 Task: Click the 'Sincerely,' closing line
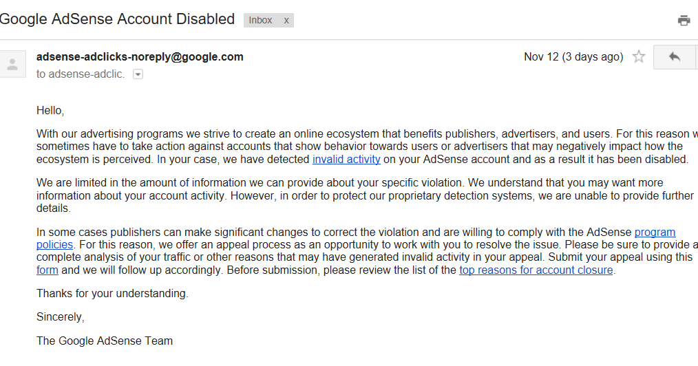click(60, 316)
